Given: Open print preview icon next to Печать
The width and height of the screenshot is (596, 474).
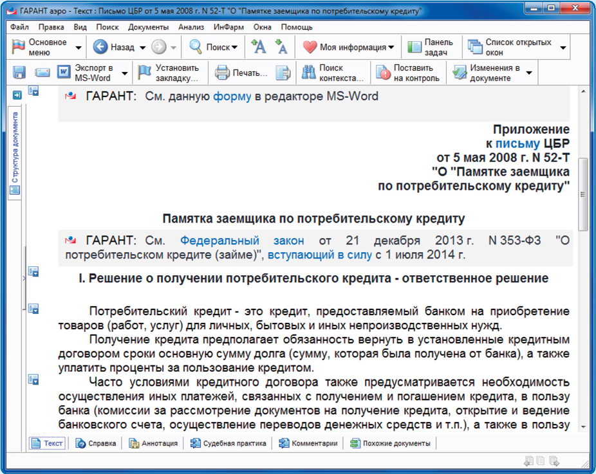Looking at the screenshot, I should pyautogui.click(x=283, y=73).
